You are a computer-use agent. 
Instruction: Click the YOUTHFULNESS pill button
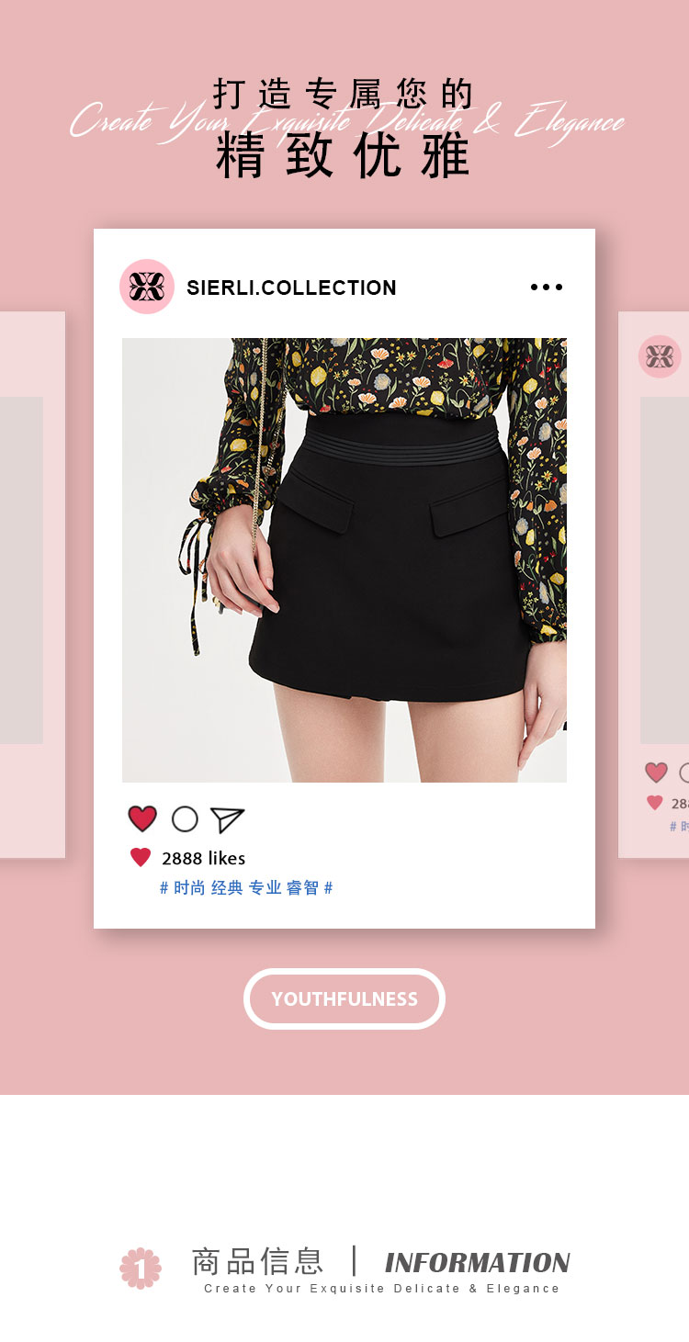tap(344, 998)
